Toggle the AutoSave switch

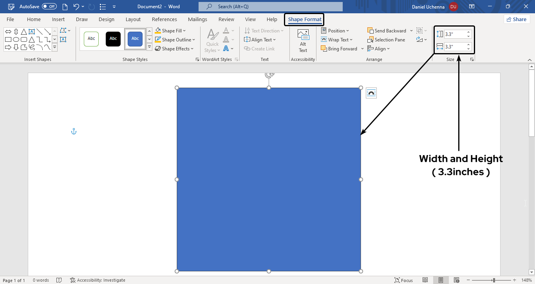click(x=49, y=7)
